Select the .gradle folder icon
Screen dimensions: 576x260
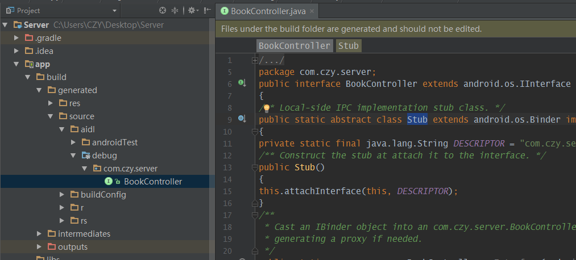coord(28,38)
